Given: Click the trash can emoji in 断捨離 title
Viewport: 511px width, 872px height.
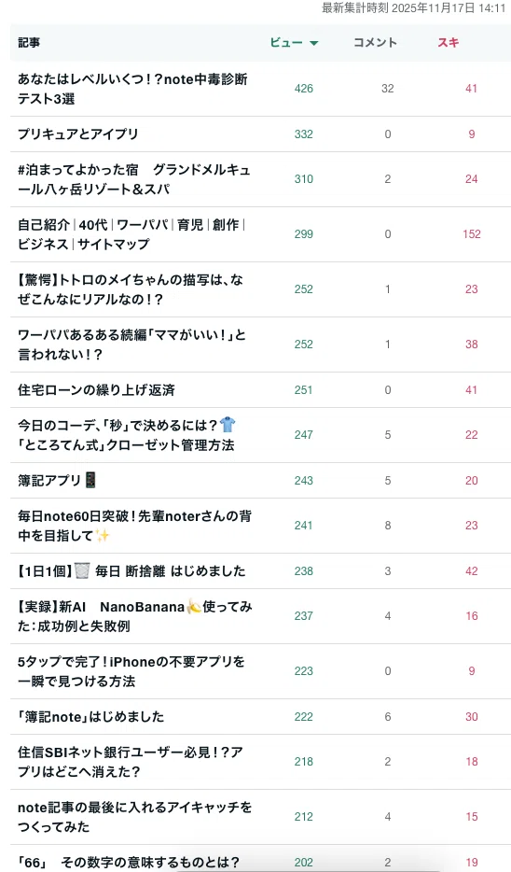Looking at the screenshot, I should pos(82,570).
